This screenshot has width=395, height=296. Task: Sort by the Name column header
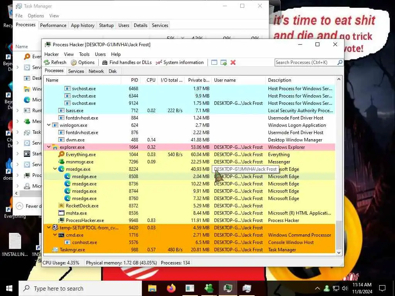click(83, 80)
